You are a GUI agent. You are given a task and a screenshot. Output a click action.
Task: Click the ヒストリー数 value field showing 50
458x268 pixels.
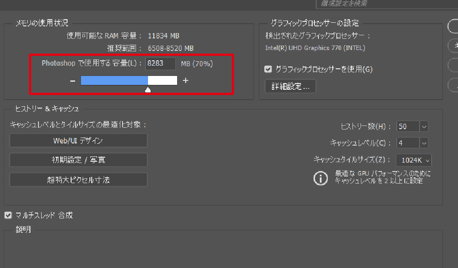point(407,126)
